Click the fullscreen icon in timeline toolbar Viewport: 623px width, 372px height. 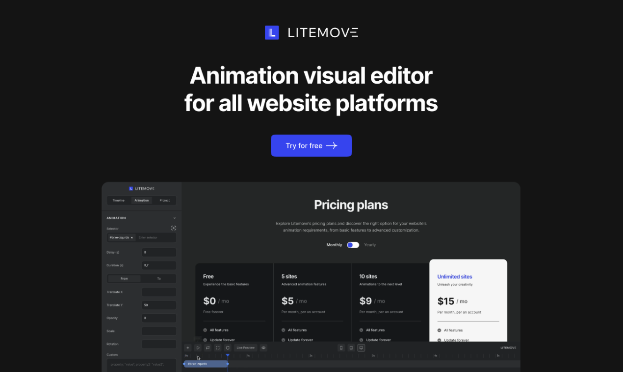point(218,348)
